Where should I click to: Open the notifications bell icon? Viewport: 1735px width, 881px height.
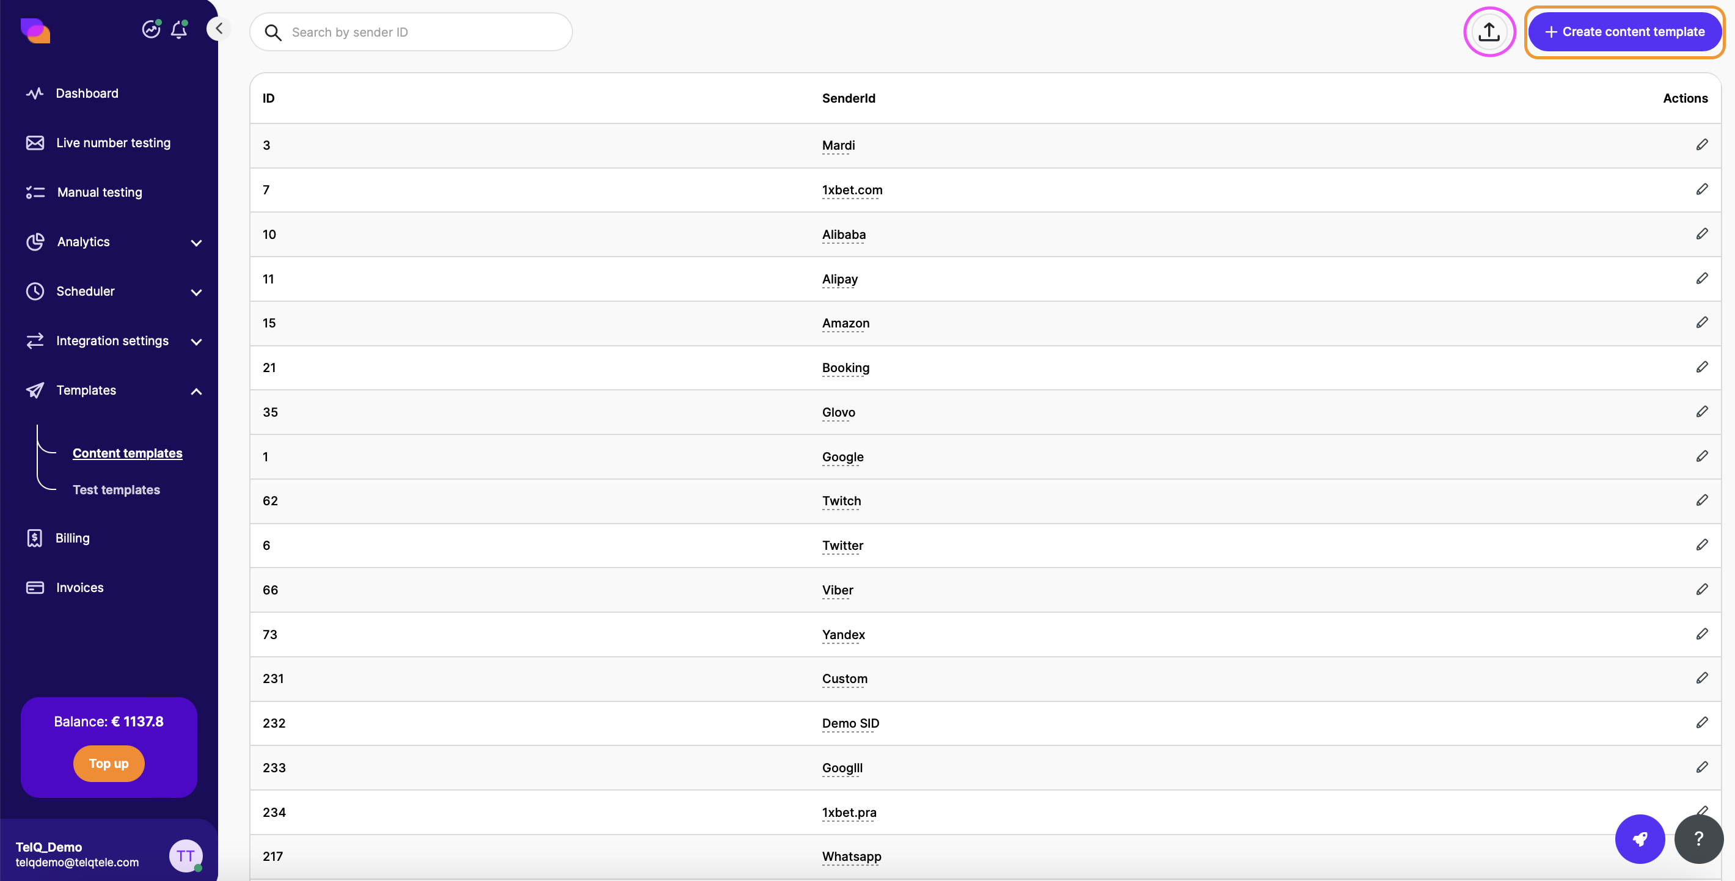[x=178, y=30]
